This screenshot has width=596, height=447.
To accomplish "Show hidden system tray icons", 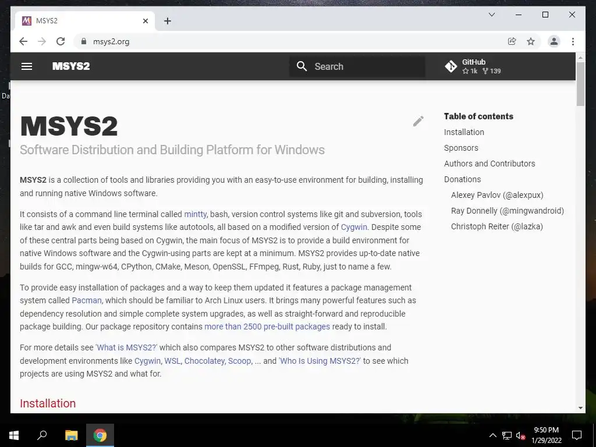I will pyautogui.click(x=492, y=435).
